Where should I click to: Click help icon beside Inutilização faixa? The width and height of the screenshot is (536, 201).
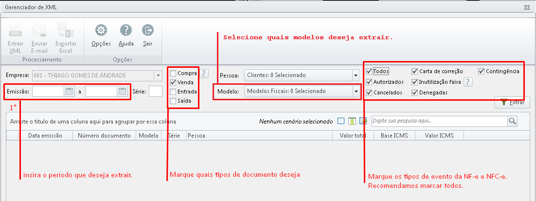pyautogui.click(x=468, y=82)
